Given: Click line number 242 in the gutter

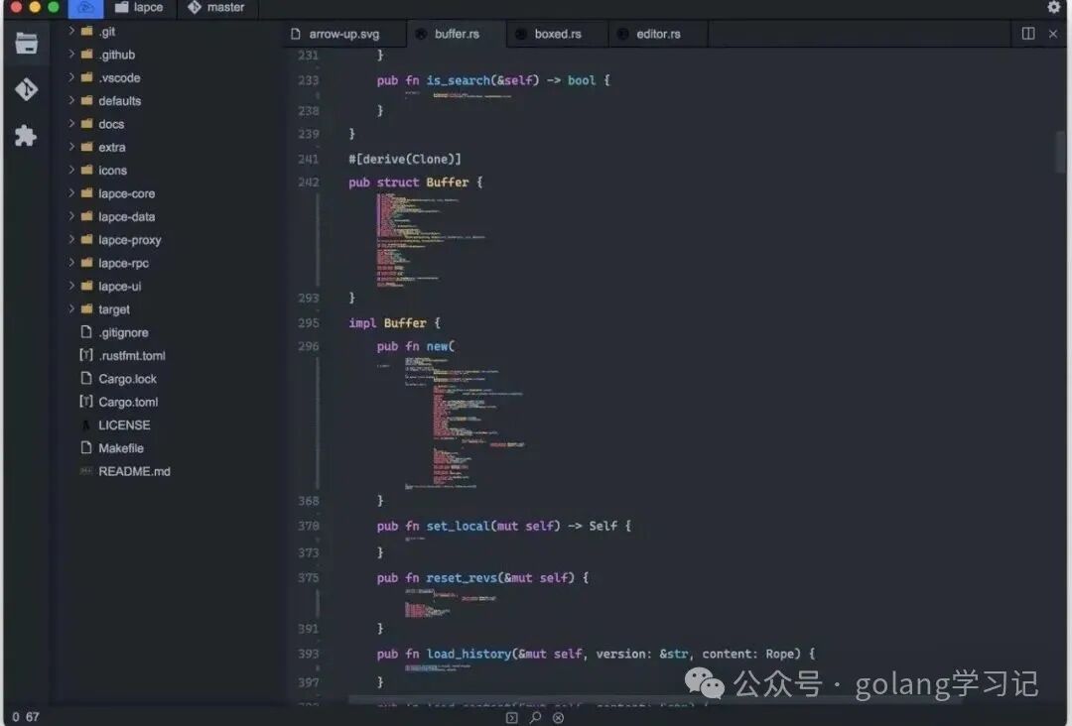Looking at the screenshot, I should tap(309, 182).
